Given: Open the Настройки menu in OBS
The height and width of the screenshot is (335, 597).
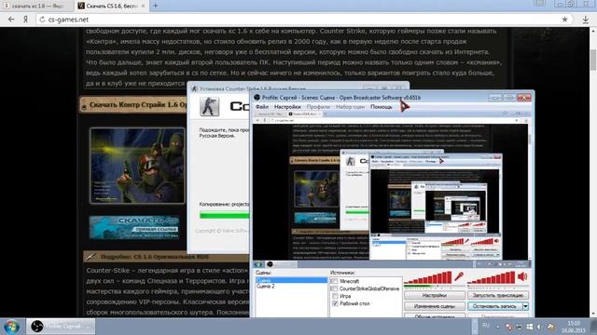Looking at the screenshot, I should tap(287, 107).
